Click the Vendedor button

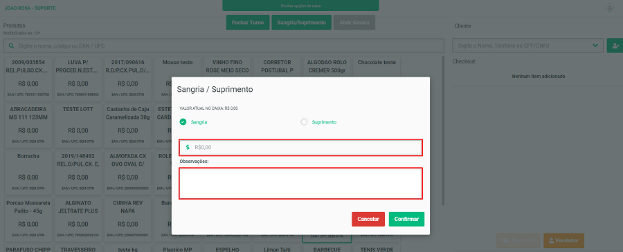563,240
